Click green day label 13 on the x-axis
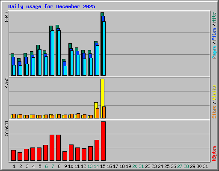 [x=90, y=166]
